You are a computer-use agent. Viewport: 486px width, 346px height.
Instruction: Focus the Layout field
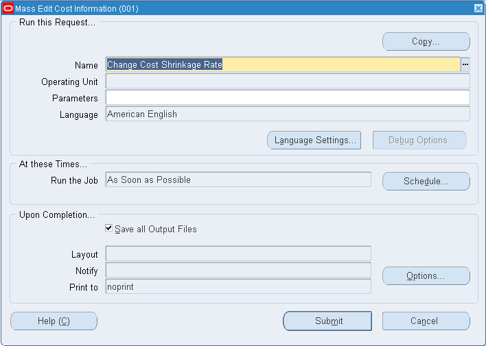tap(238, 254)
